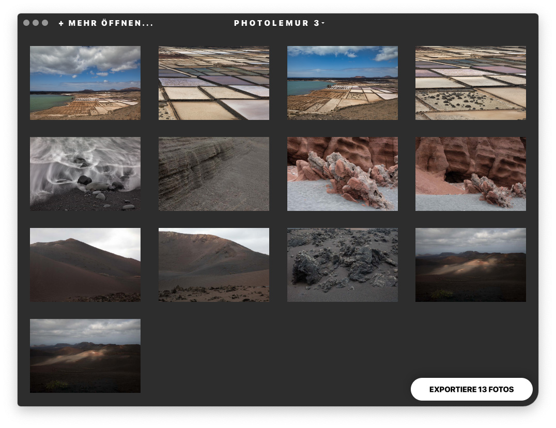Open more photos via Mehr öffnen
Viewport: 556px width, 428px height.
(111, 23)
